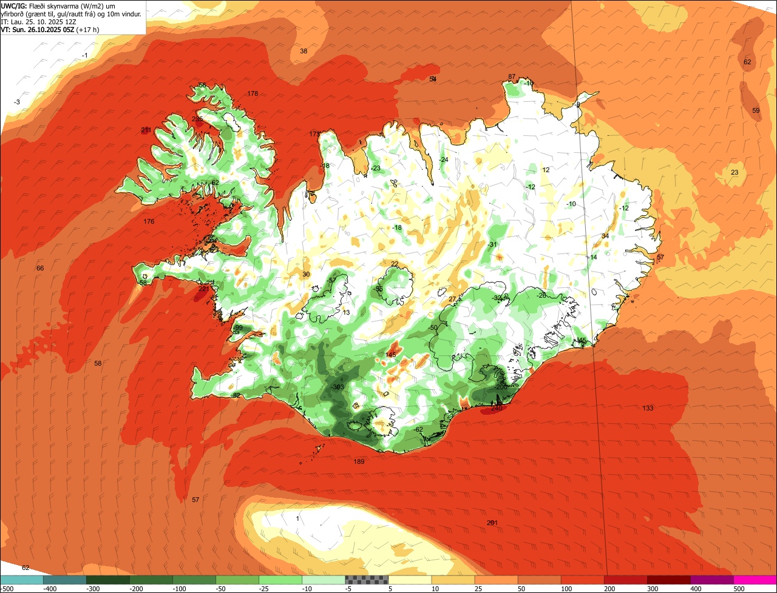The height and width of the screenshot is (593, 777).
Task: Click the '221' value at the west coast
Action: point(204,289)
